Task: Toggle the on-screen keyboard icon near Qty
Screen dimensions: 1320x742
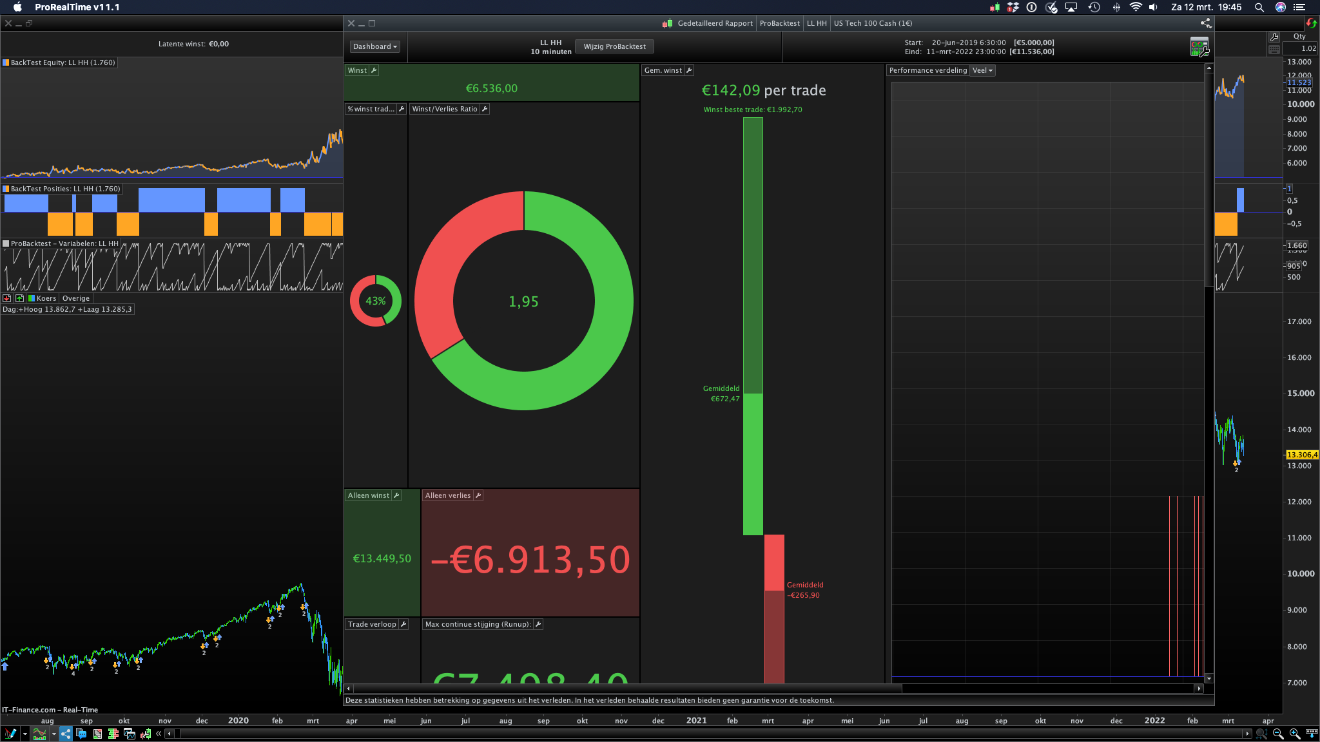Action: (x=1274, y=50)
